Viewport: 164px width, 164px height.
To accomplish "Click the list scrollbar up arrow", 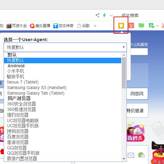I will [124, 55].
